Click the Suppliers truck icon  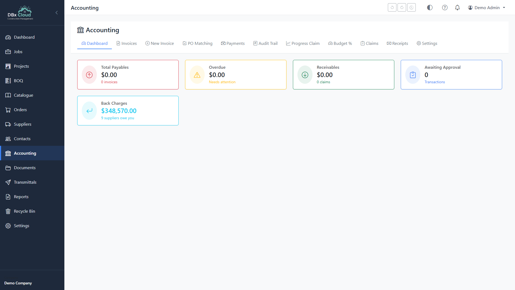pyautogui.click(x=8, y=124)
